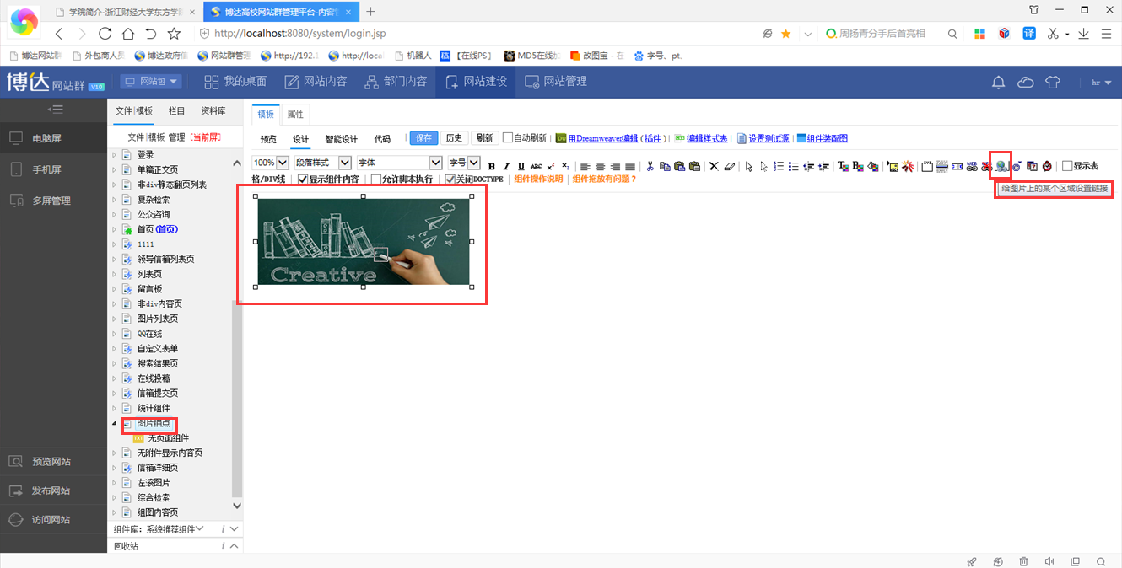Viewport: 1122px width, 568px height.
Task: Open the skin theme shirt icon
Action: (1053, 82)
